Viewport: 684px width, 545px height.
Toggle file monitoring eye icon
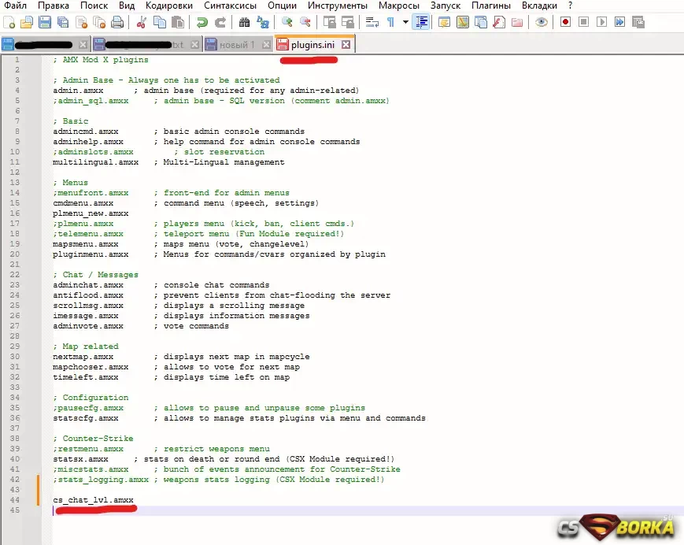(x=542, y=22)
